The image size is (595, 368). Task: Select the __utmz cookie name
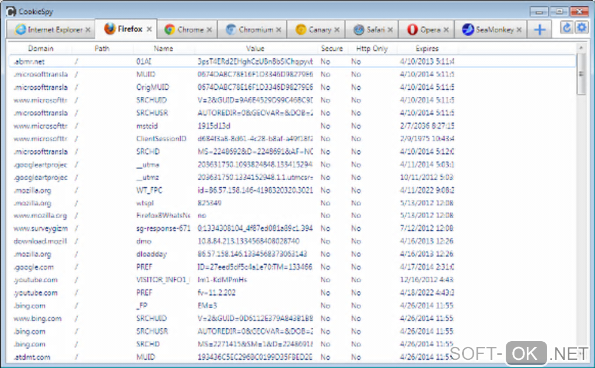point(148,177)
